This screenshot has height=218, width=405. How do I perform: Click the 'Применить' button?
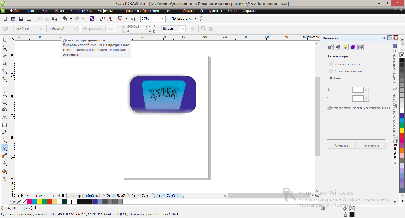[x=371, y=145]
